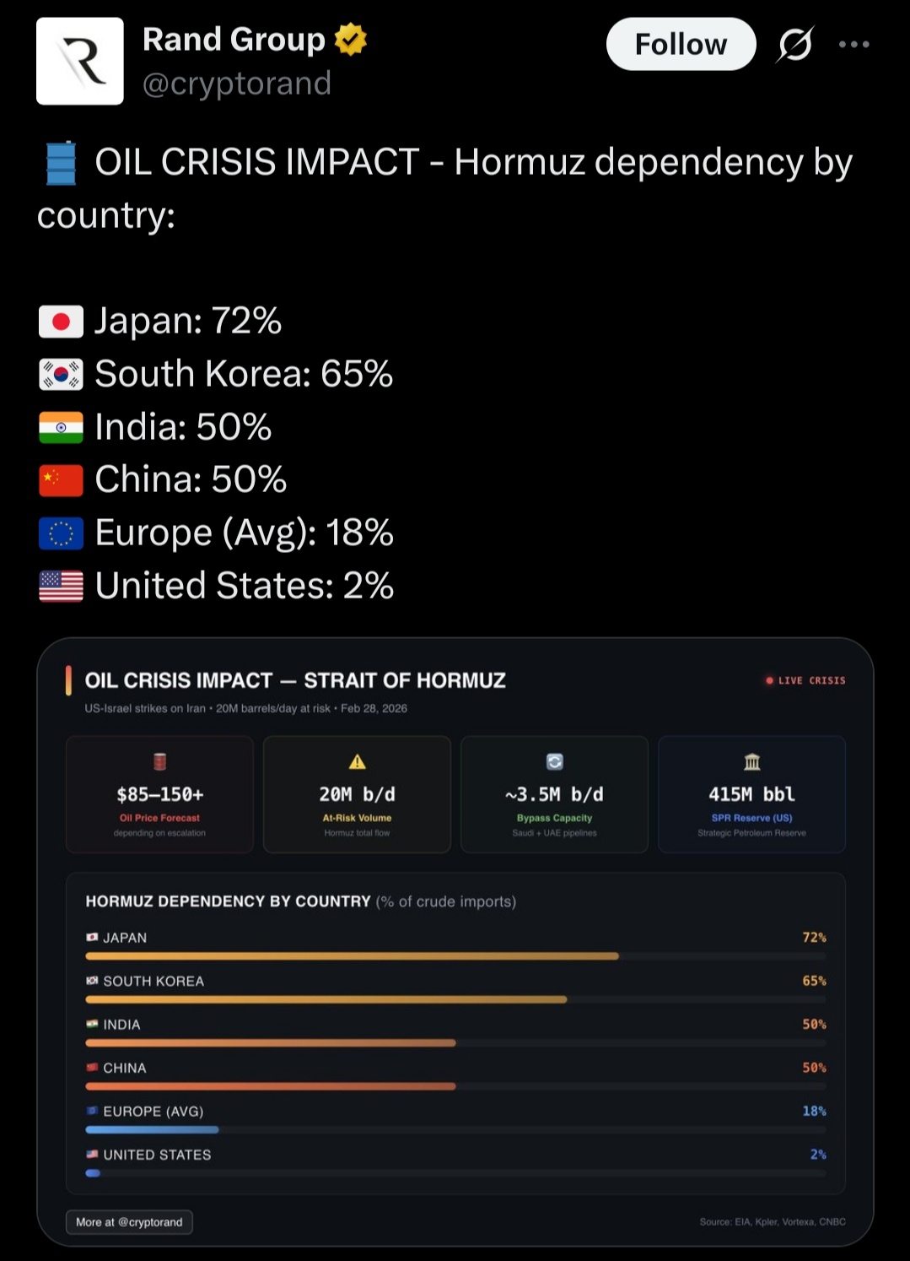Follow the Rand Group account

681,45
